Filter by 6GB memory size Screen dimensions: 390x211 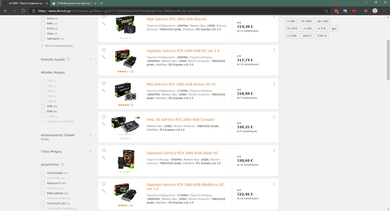[x=43, y=106]
